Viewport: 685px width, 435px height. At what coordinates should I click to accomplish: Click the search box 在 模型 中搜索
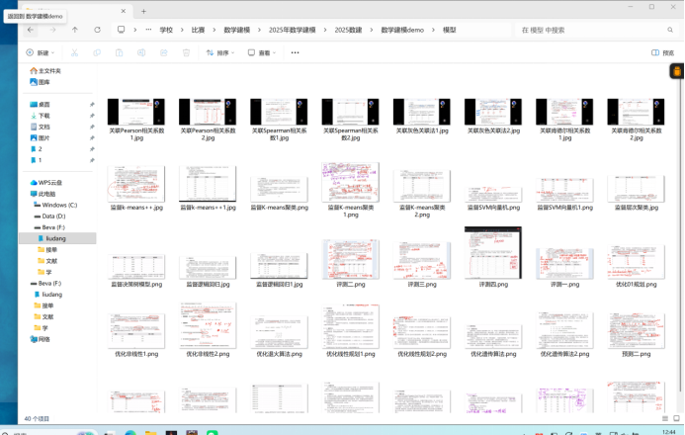[x=593, y=30]
